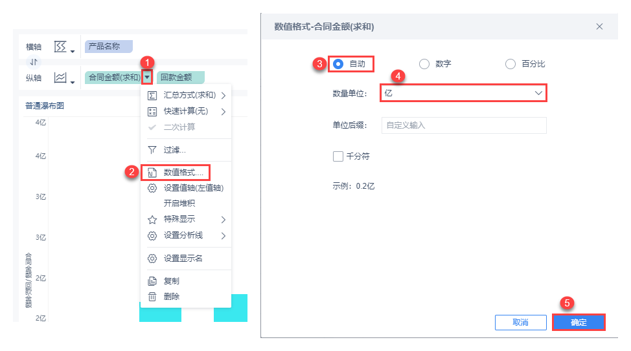
Task: Click the swap axes icon
Action: (34, 62)
